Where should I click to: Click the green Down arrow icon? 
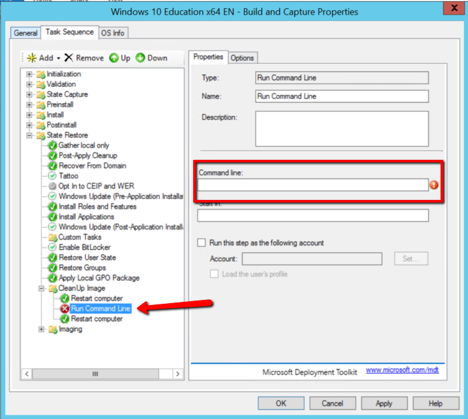[x=140, y=58]
